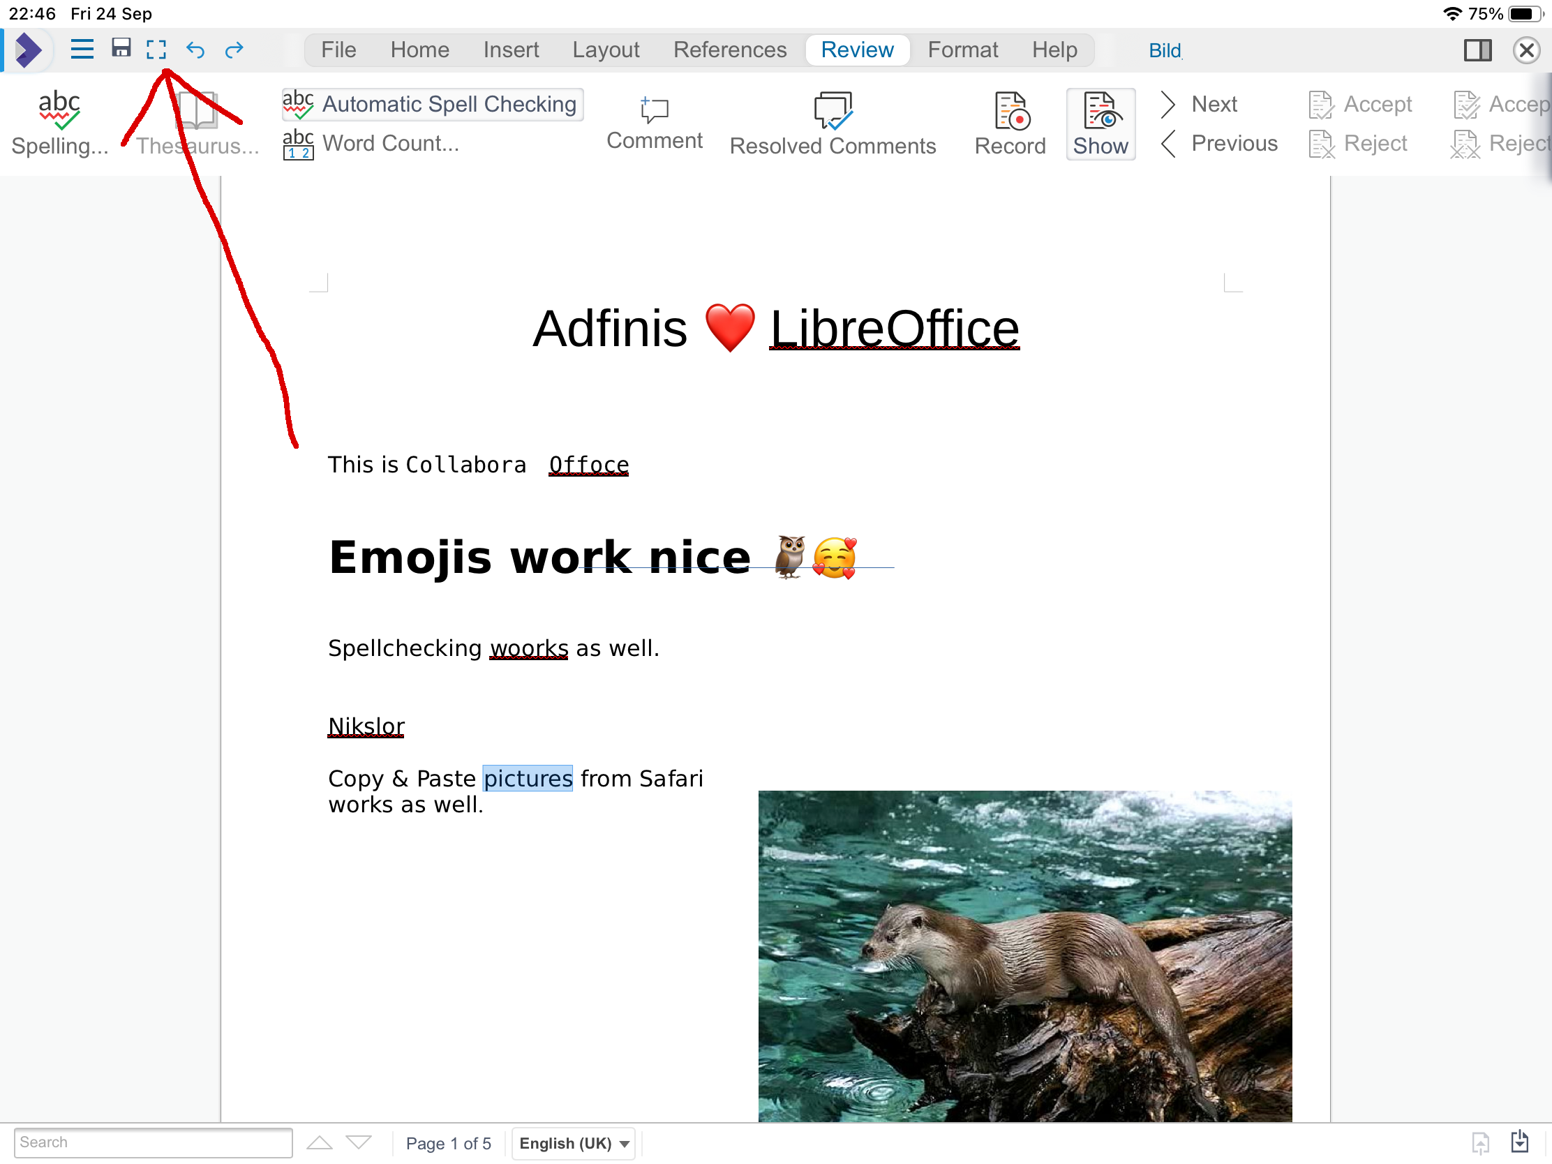The width and height of the screenshot is (1552, 1164).
Task: Enter fullscreen mode
Action: click(x=157, y=49)
